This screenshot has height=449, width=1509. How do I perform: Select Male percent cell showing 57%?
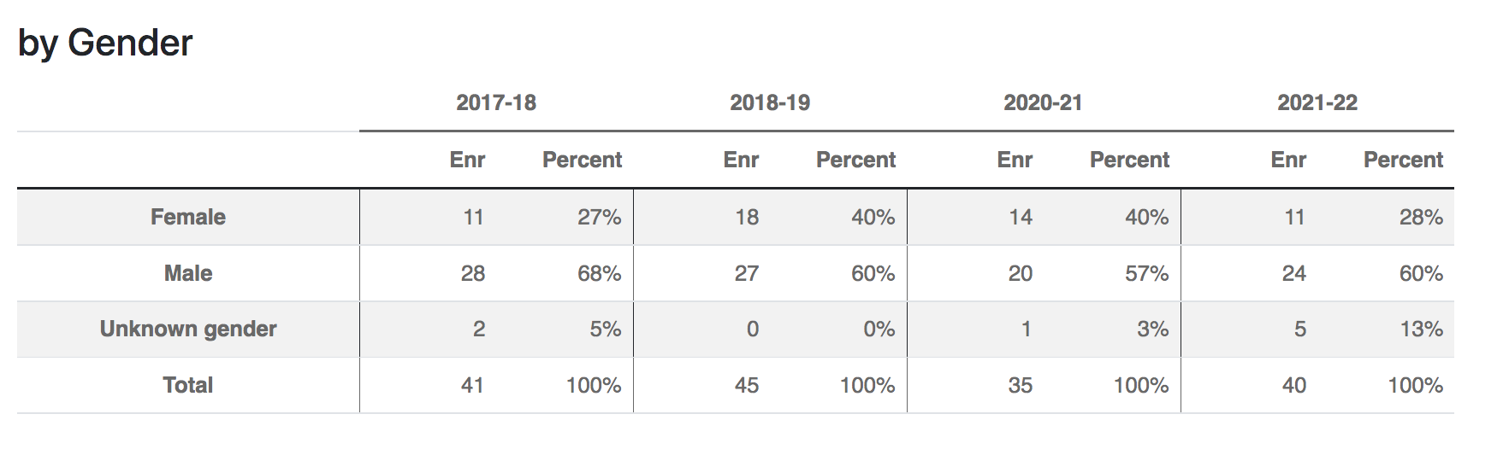1146,273
